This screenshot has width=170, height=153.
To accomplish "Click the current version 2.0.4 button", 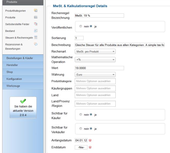I will [x=23, y=108].
